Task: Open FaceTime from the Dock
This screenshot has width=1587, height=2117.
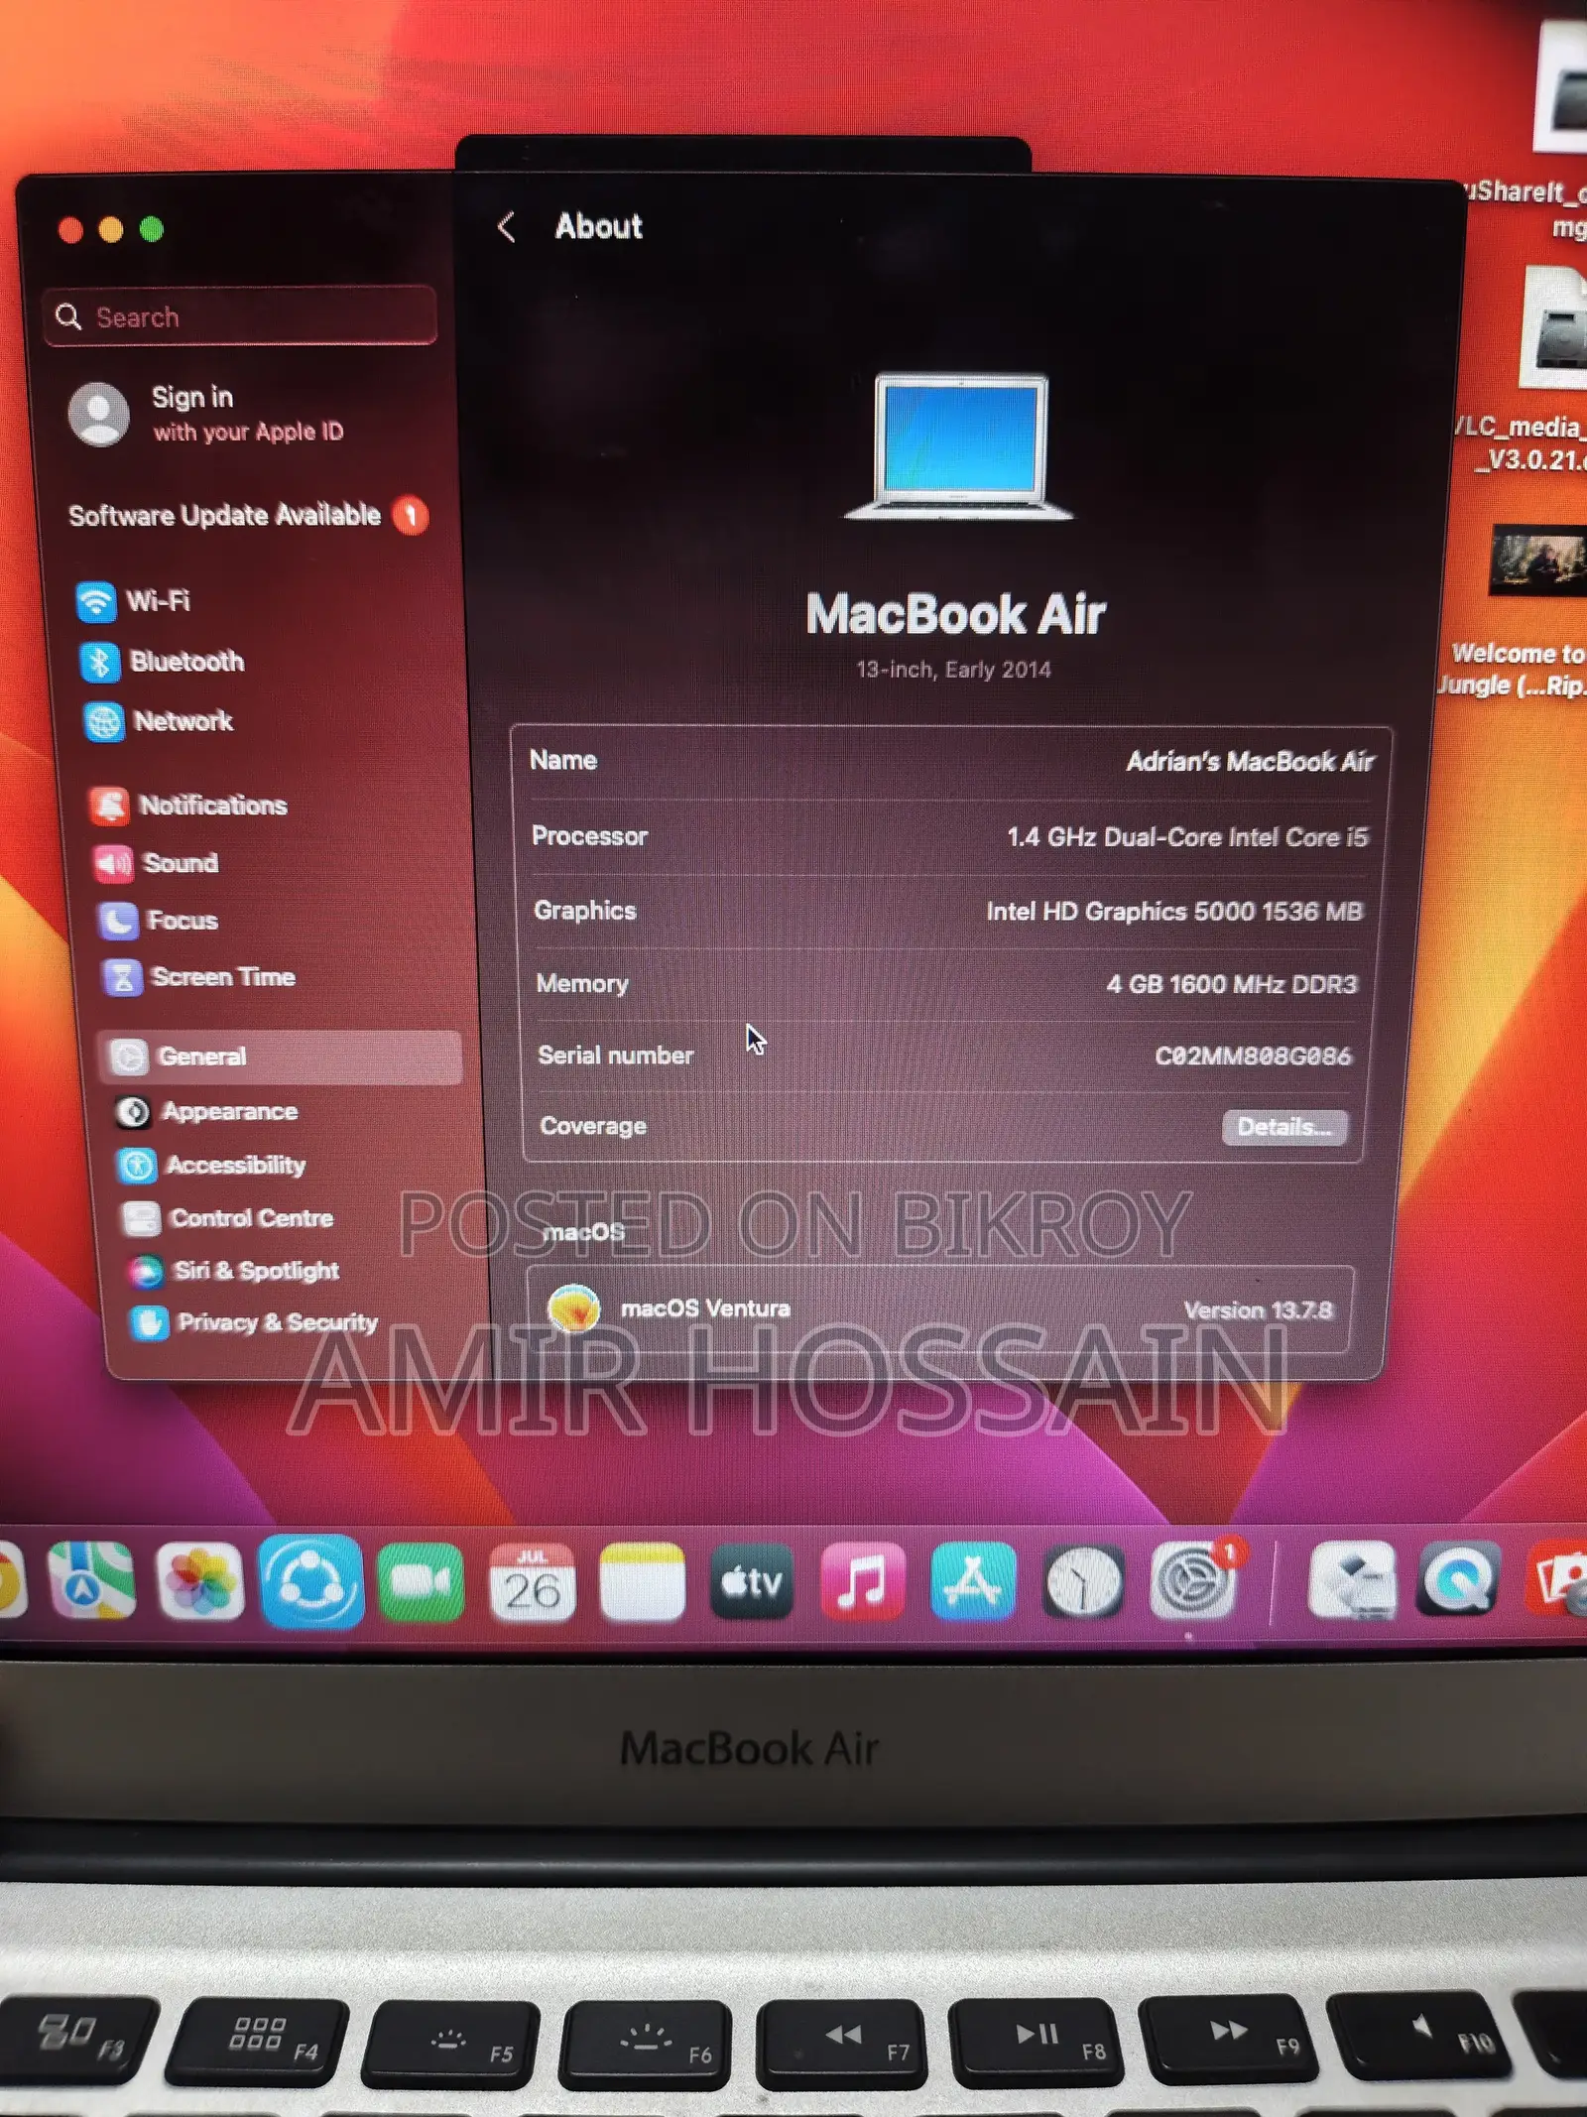Action: click(421, 1581)
